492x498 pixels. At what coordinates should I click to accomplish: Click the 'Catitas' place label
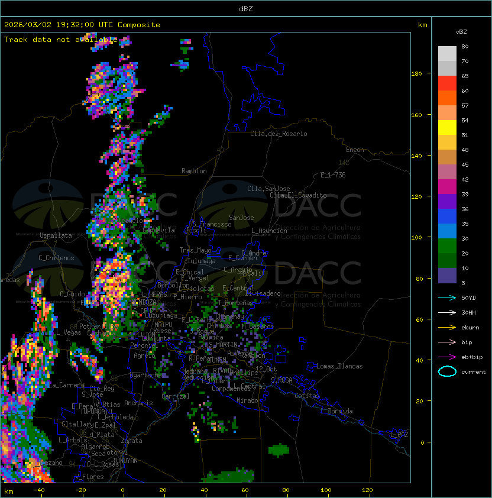[x=307, y=396]
